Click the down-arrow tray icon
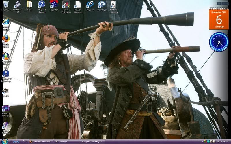The height and width of the screenshot is (144, 231). click(x=214, y=142)
